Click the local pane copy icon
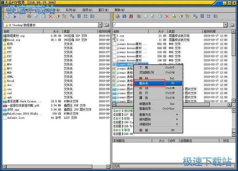238x171 pixels. 8,16
